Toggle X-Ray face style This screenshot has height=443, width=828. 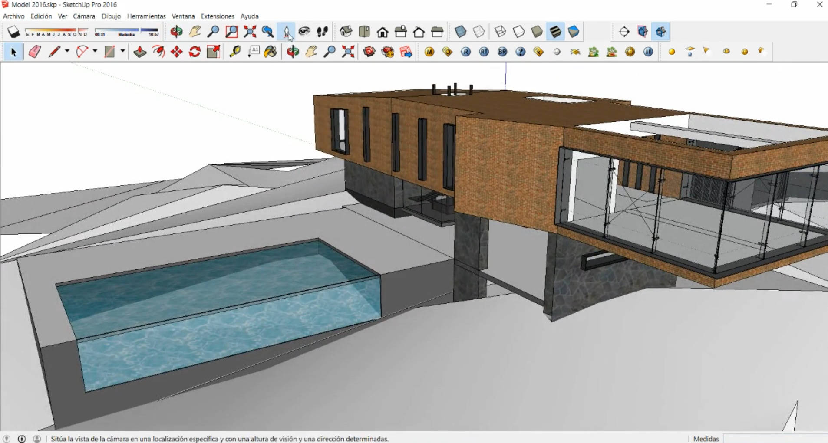coord(460,32)
